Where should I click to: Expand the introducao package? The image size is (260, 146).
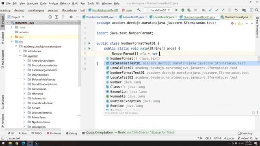click(20, 51)
